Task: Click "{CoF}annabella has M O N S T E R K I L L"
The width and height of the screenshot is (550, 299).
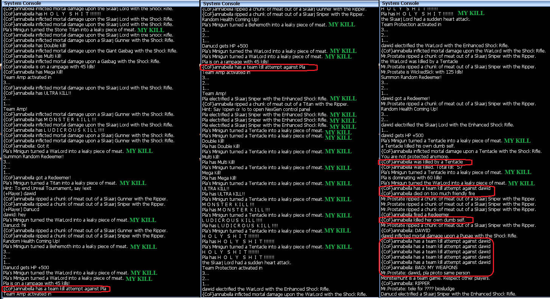Action: [50, 119]
